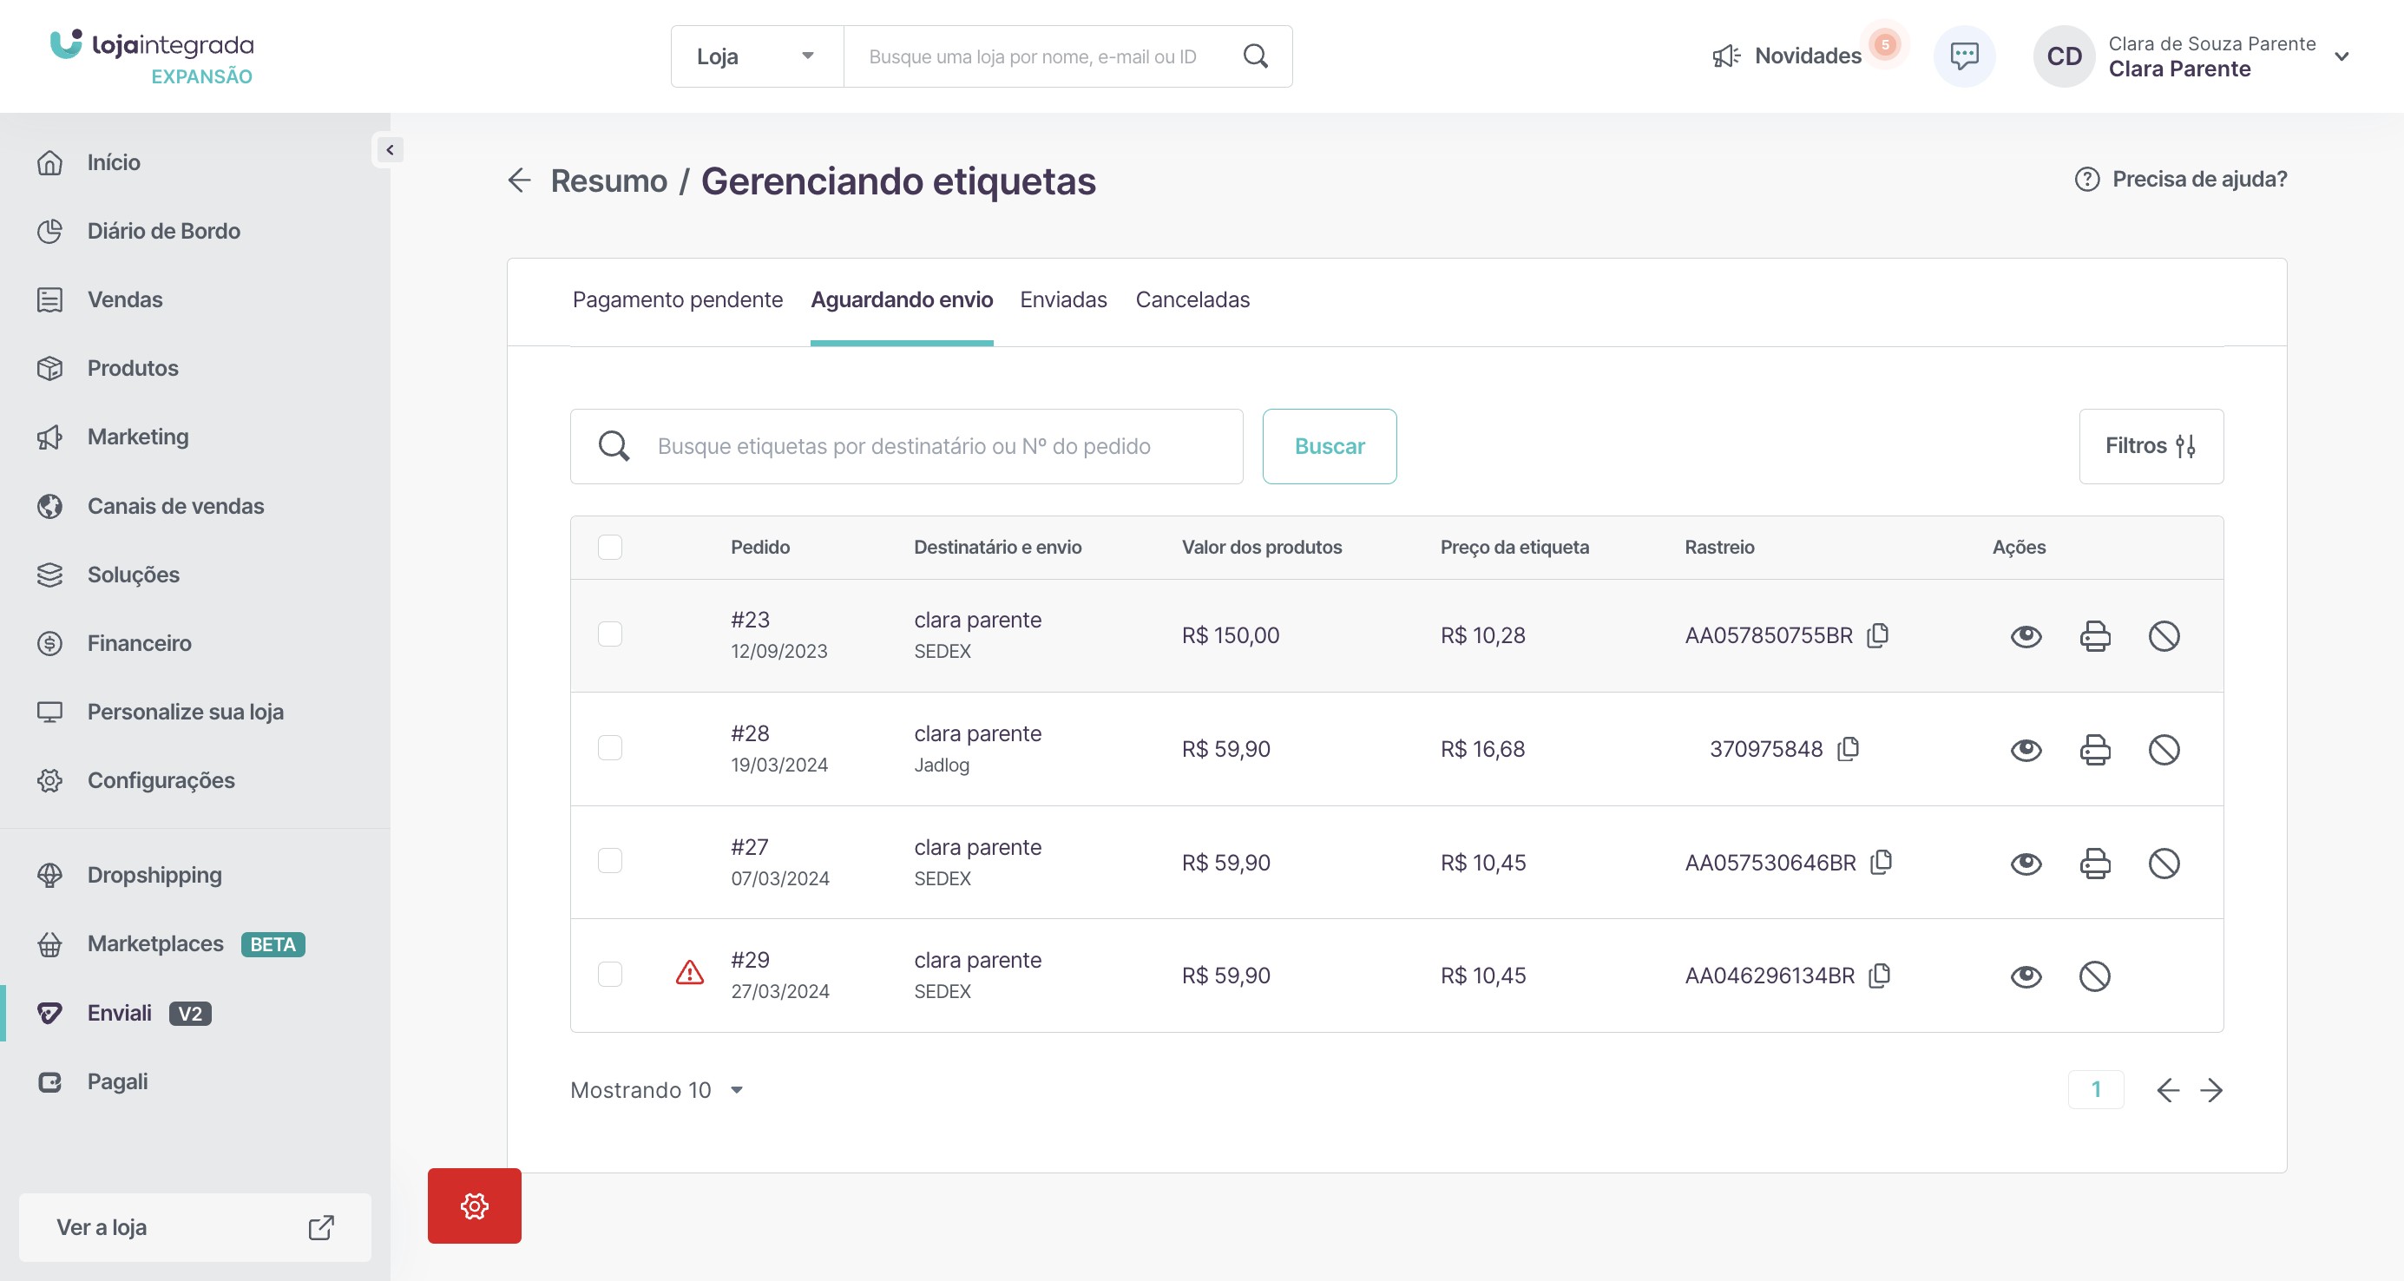Open the chat support icon
The image size is (2404, 1281).
1963,56
